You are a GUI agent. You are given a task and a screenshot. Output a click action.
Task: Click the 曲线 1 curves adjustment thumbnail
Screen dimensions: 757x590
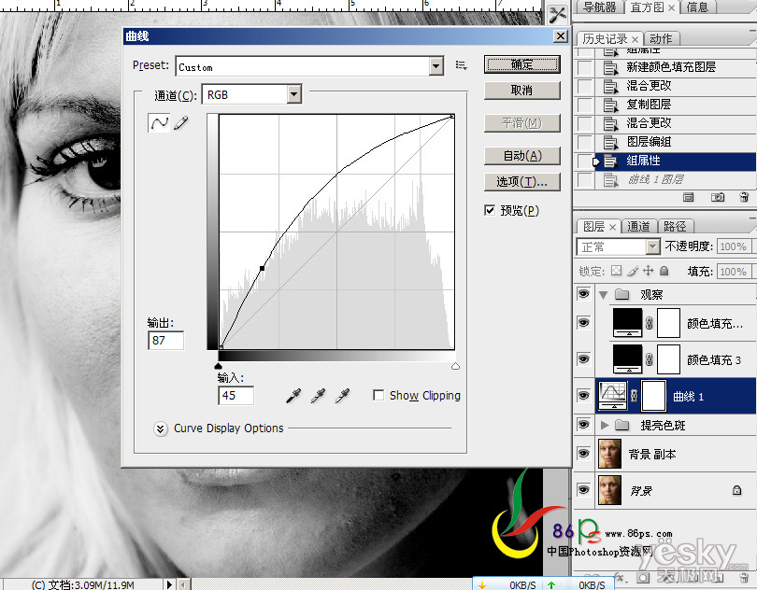tap(613, 396)
